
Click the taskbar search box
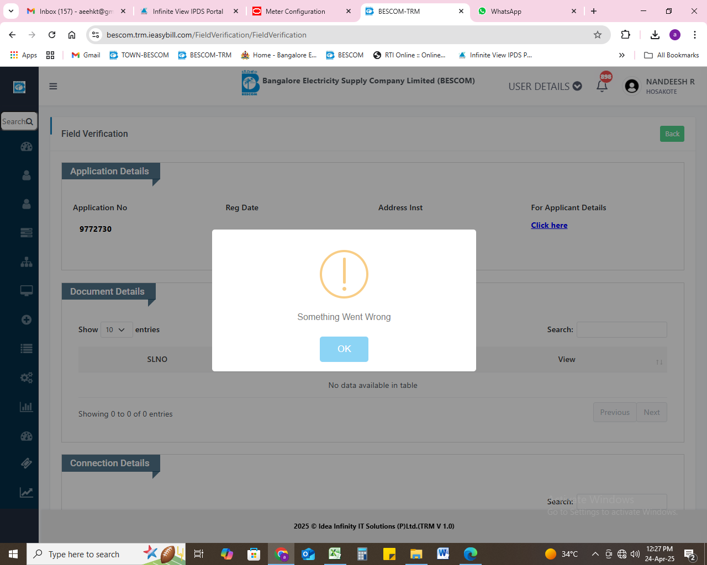[x=106, y=554]
